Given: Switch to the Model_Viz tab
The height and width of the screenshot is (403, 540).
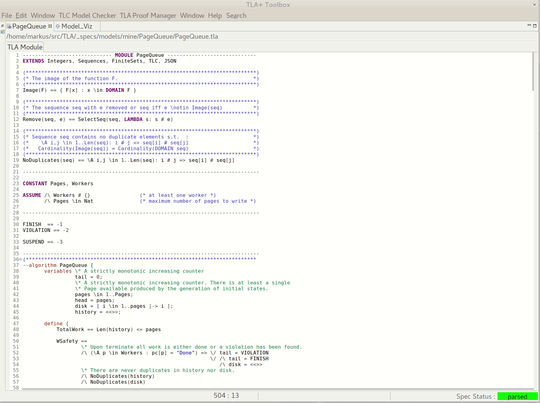Looking at the screenshot, I should 77,26.
